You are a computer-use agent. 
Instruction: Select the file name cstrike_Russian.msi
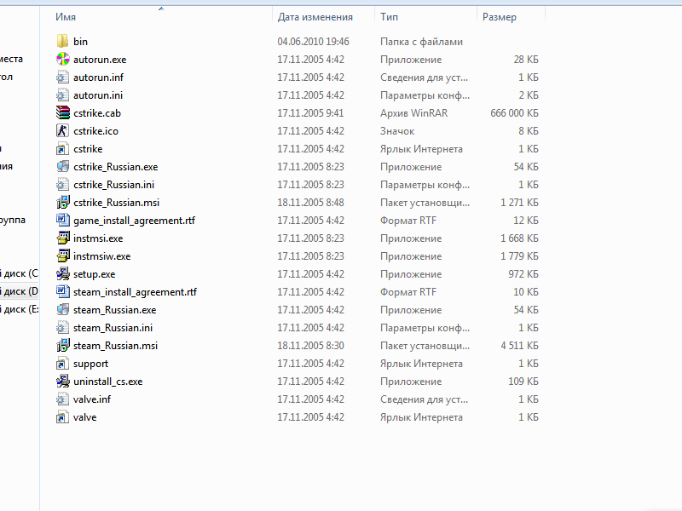[116, 202]
